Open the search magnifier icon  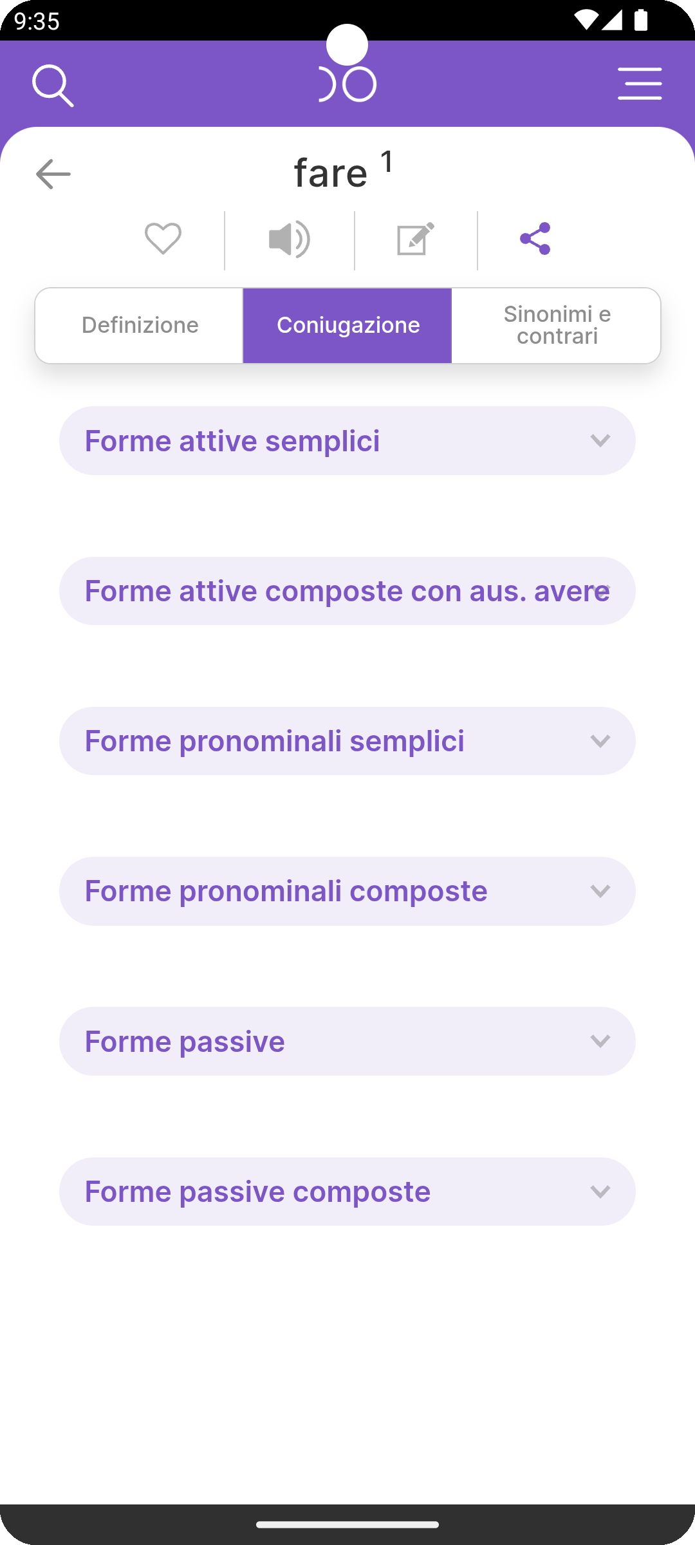[x=53, y=85]
